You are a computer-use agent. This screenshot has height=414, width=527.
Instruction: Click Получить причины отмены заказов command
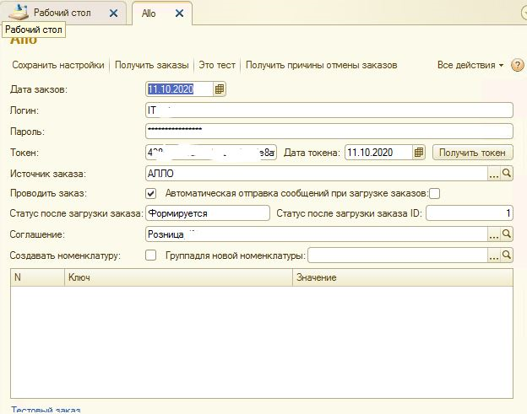coord(321,65)
